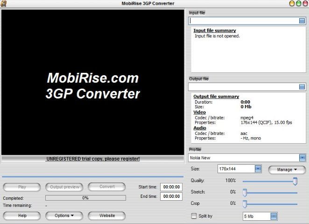The width and height of the screenshot is (309, 224).
Task: Open the input file browse icon
Action: click(x=302, y=21)
